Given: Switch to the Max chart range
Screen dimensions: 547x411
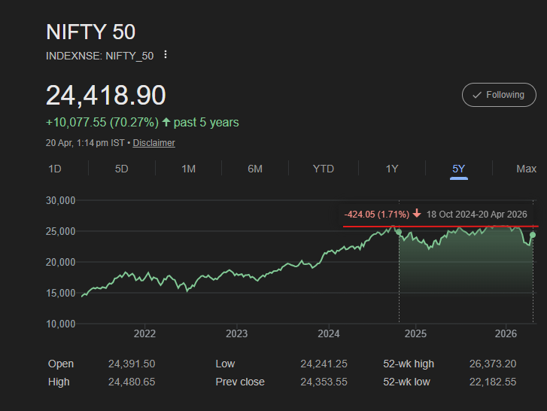Looking at the screenshot, I should tap(526, 169).
